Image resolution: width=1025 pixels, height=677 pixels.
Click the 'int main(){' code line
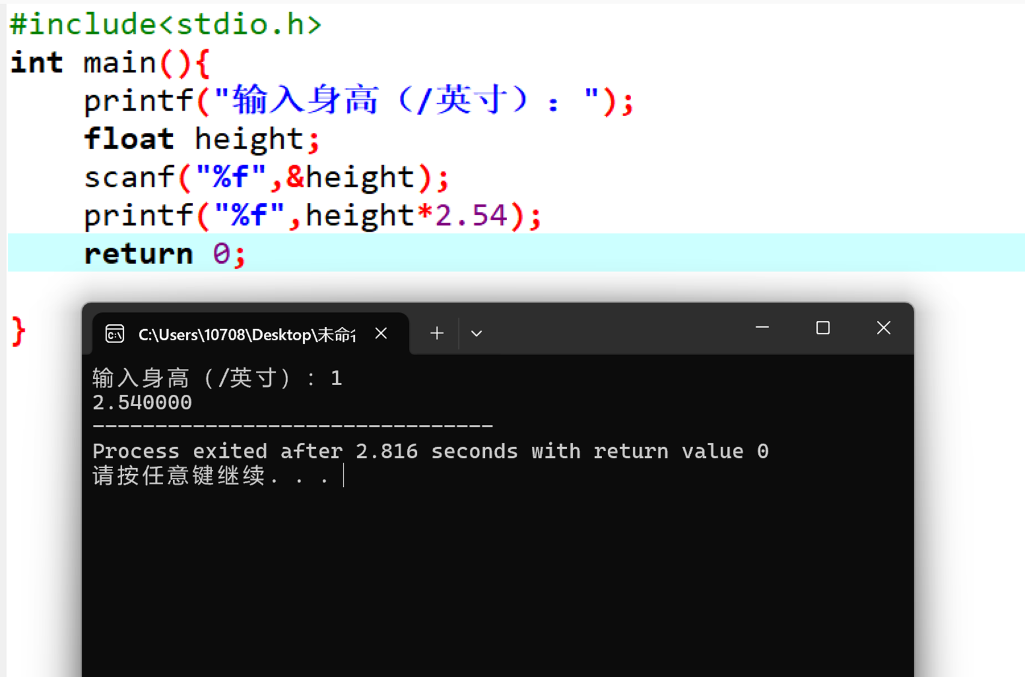coord(111,63)
